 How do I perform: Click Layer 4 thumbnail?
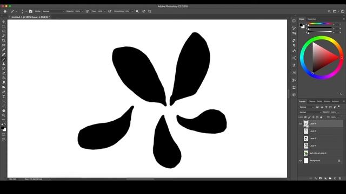point(306,124)
